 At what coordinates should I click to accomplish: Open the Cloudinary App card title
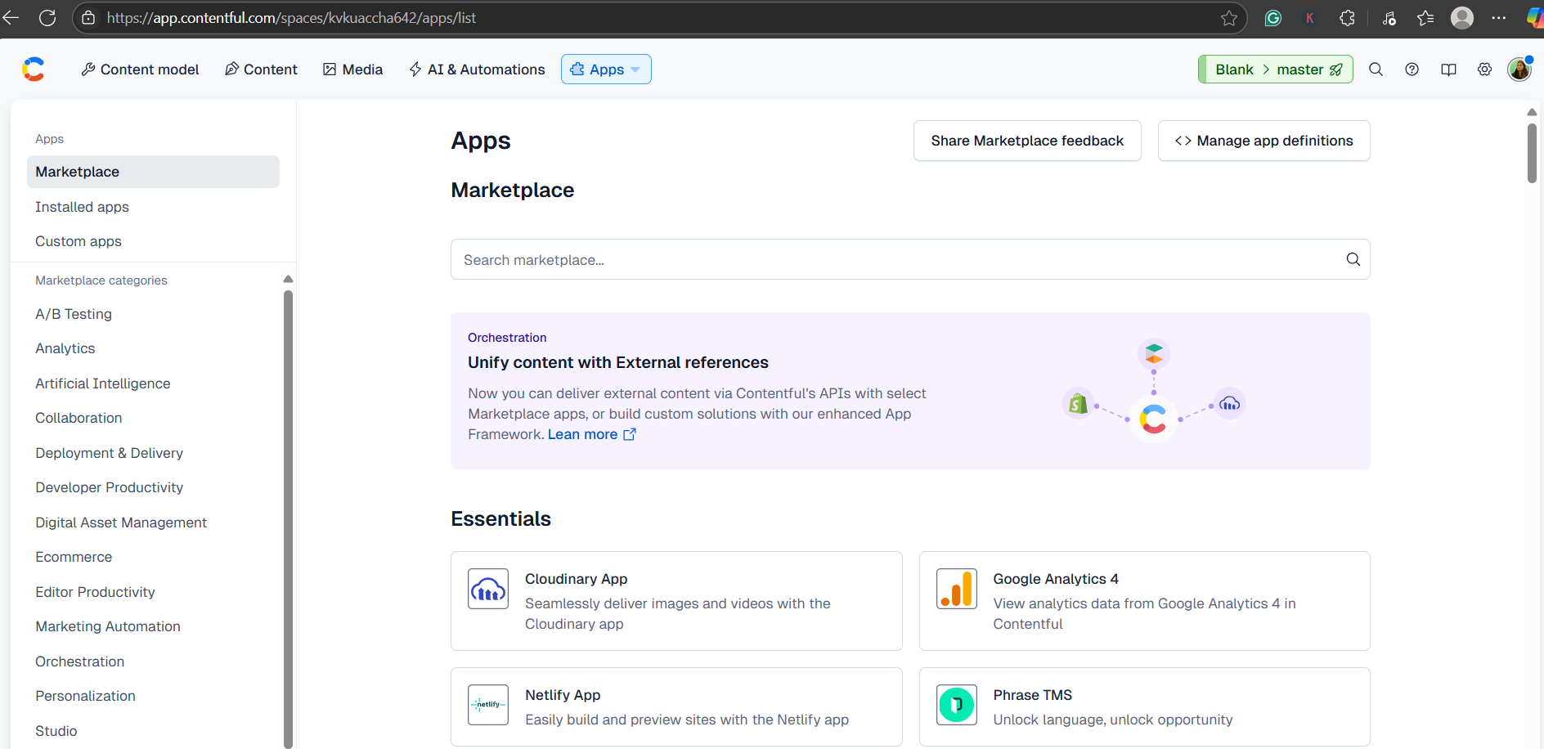tap(576, 579)
